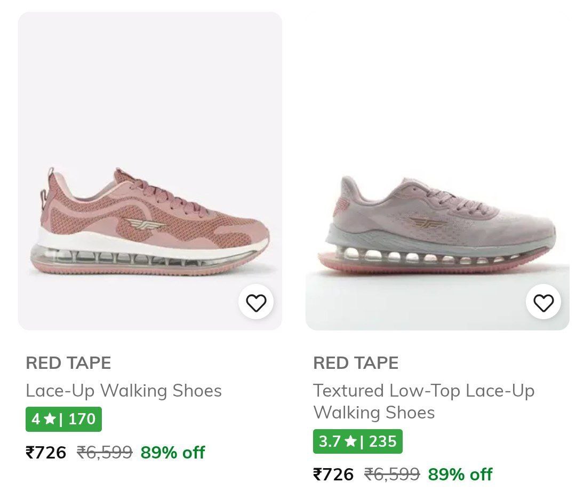576x490 pixels.
Task: Click RED TAPE brand above Textured Low-Top title
Action: coord(356,363)
